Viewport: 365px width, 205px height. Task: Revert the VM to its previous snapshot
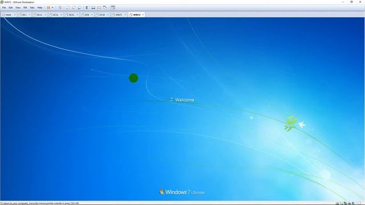click(74, 7)
